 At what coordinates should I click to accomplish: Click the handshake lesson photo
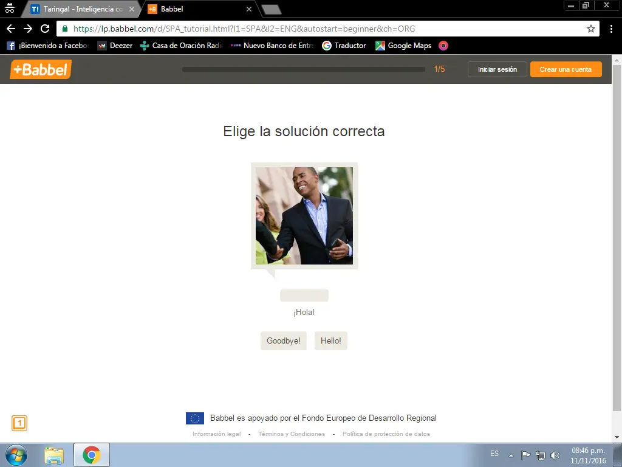pyautogui.click(x=304, y=216)
